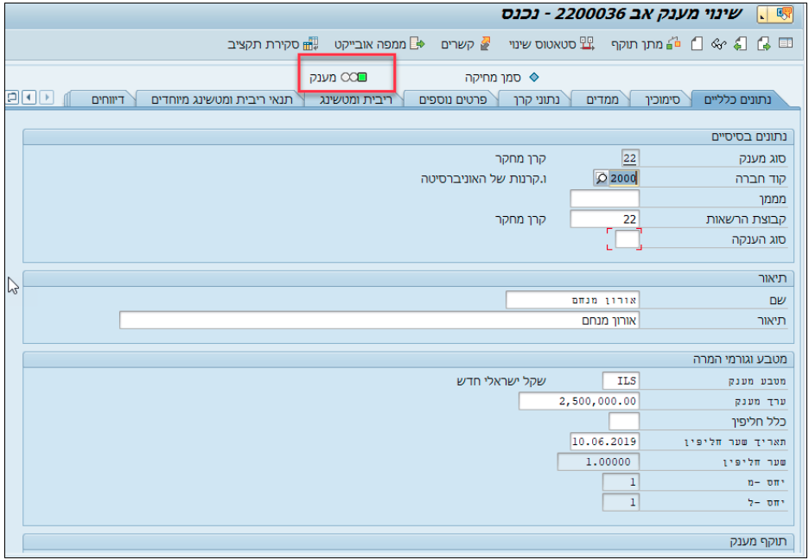The image size is (809, 560).
Task: Click the תיאור section header
Action: [408, 279]
